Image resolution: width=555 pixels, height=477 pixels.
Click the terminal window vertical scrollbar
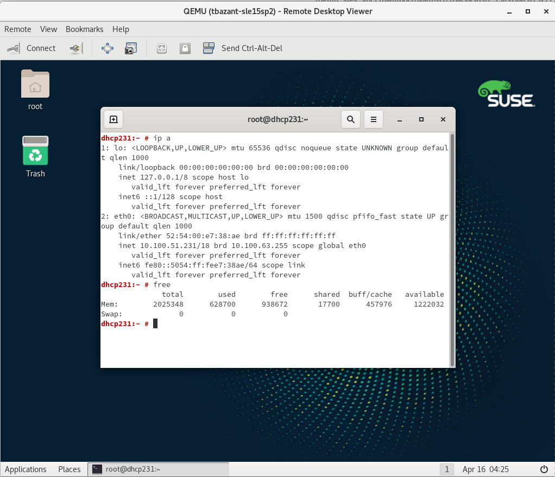point(452,249)
